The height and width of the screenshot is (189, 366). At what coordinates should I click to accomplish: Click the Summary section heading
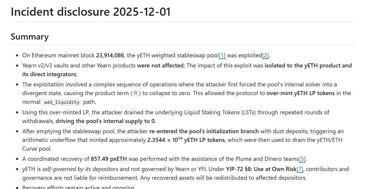30,37
